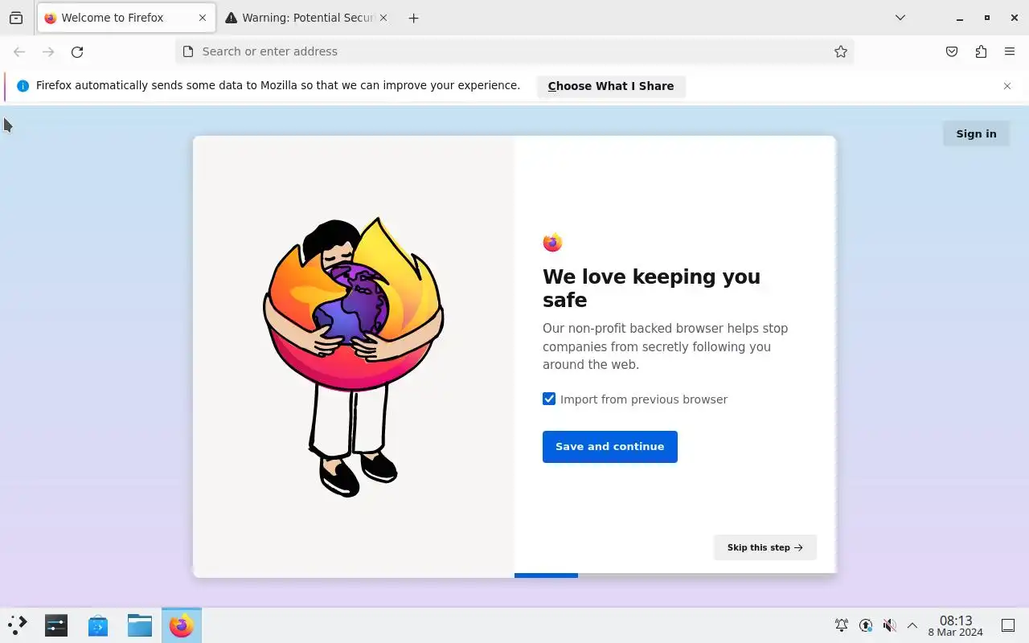Screen dimensions: 1029x643
Task: Open a new tab with plus icon
Action: (413, 18)
